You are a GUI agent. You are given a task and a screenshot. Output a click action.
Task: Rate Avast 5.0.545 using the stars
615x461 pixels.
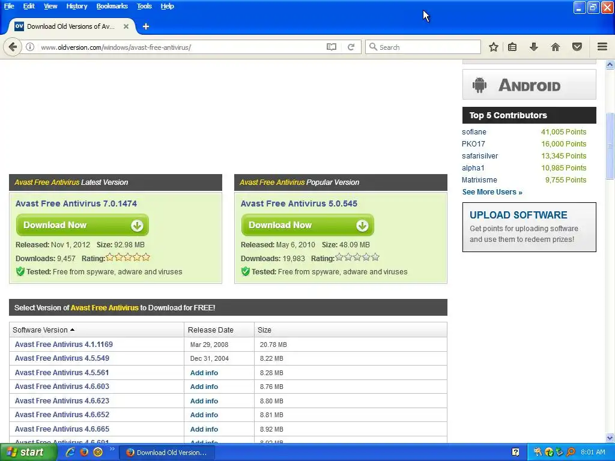coord(357,258)
